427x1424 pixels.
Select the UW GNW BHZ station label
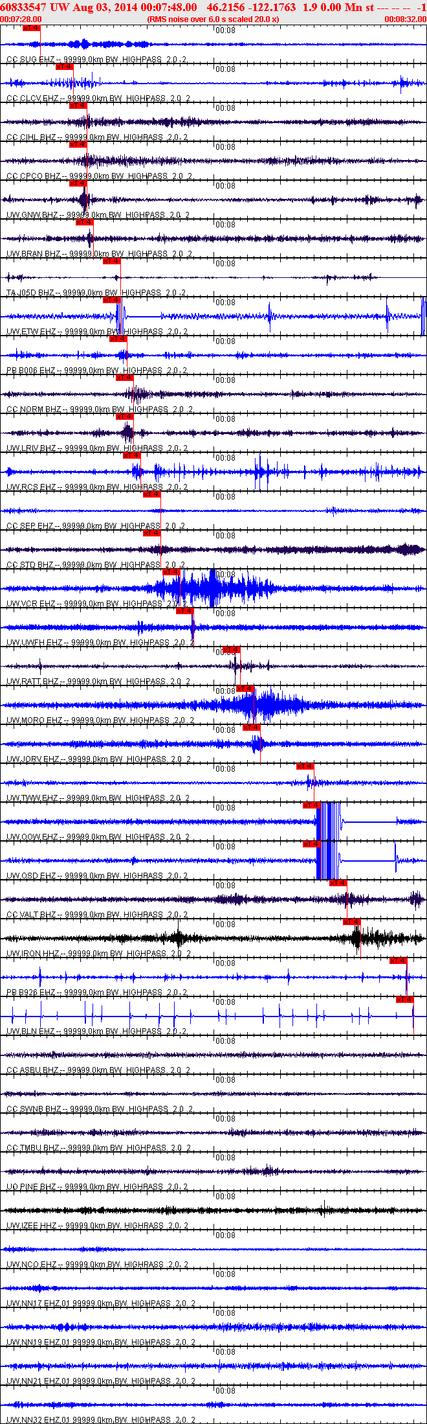[x=98, y=215]
